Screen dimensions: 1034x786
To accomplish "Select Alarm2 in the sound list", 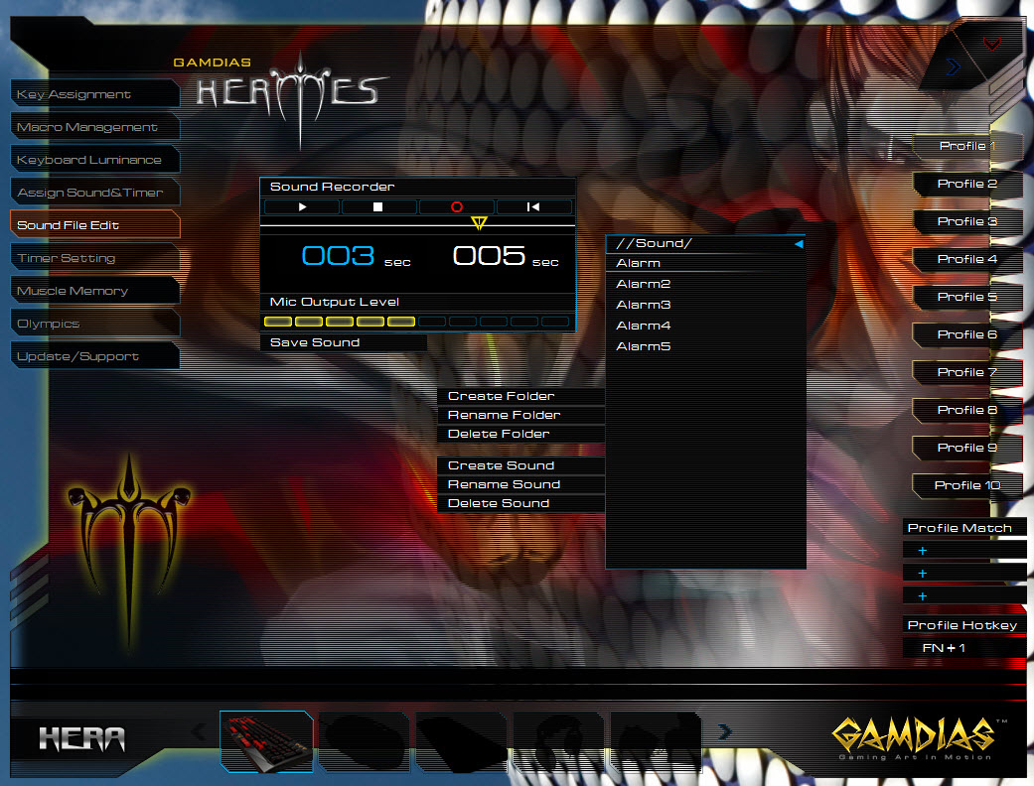I will [705, 284].
